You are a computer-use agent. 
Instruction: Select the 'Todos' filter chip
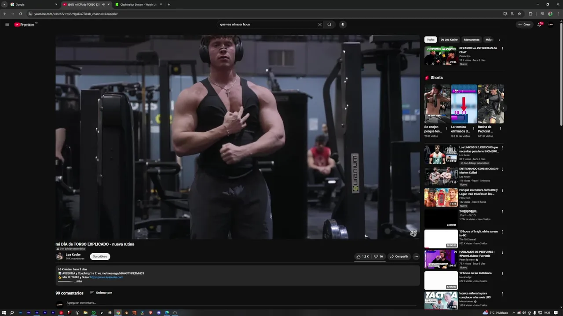click(x=431, y=39)
